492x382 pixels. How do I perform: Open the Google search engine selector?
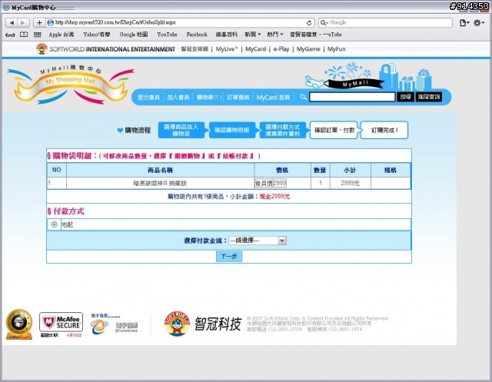(x=324, y=22)
